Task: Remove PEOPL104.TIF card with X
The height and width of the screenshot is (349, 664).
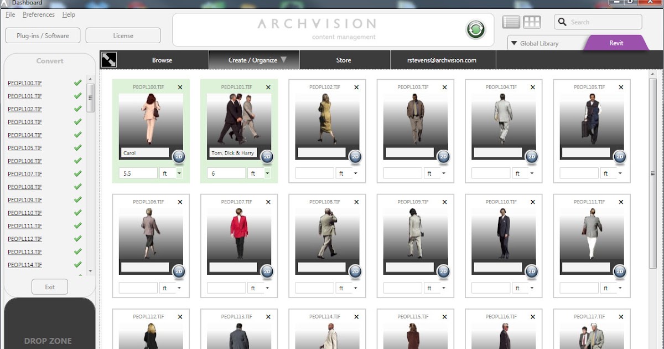Action: (x=533, y=88)
